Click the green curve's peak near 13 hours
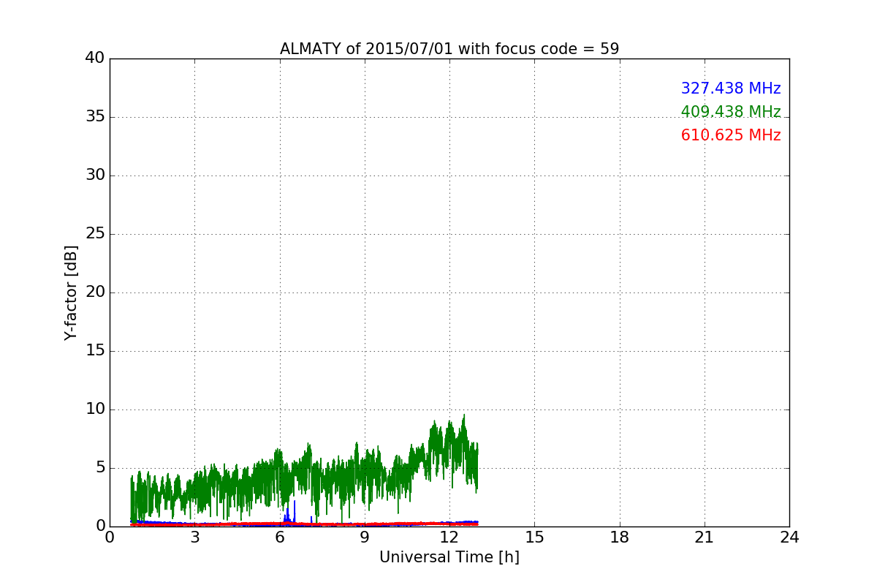This screenshot has width=877, height=585. point(463,415)
